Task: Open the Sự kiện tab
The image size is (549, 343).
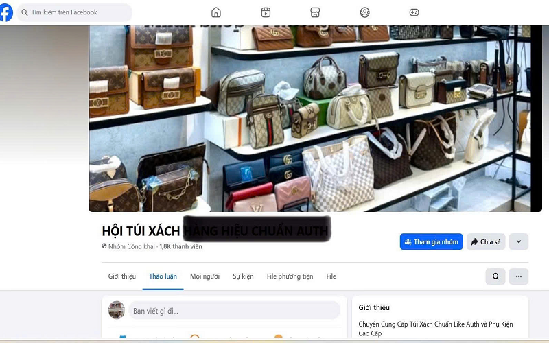Action: (243, 276)
